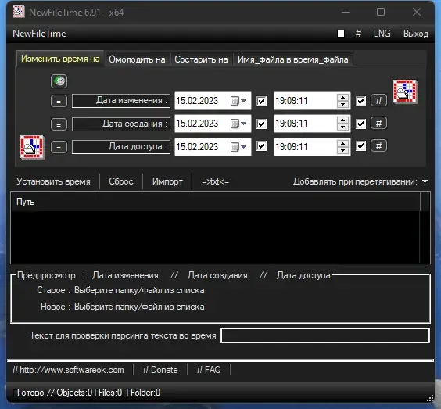
Task: Open the Имя_файла в время_файла tab
Action: tap(292, 59)
